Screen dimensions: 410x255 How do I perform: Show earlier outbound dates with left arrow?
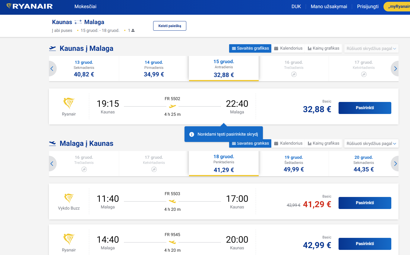pos(52,69)
